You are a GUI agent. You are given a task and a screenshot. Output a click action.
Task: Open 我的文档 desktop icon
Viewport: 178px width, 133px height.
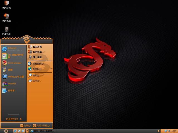(x=6, y=5)
